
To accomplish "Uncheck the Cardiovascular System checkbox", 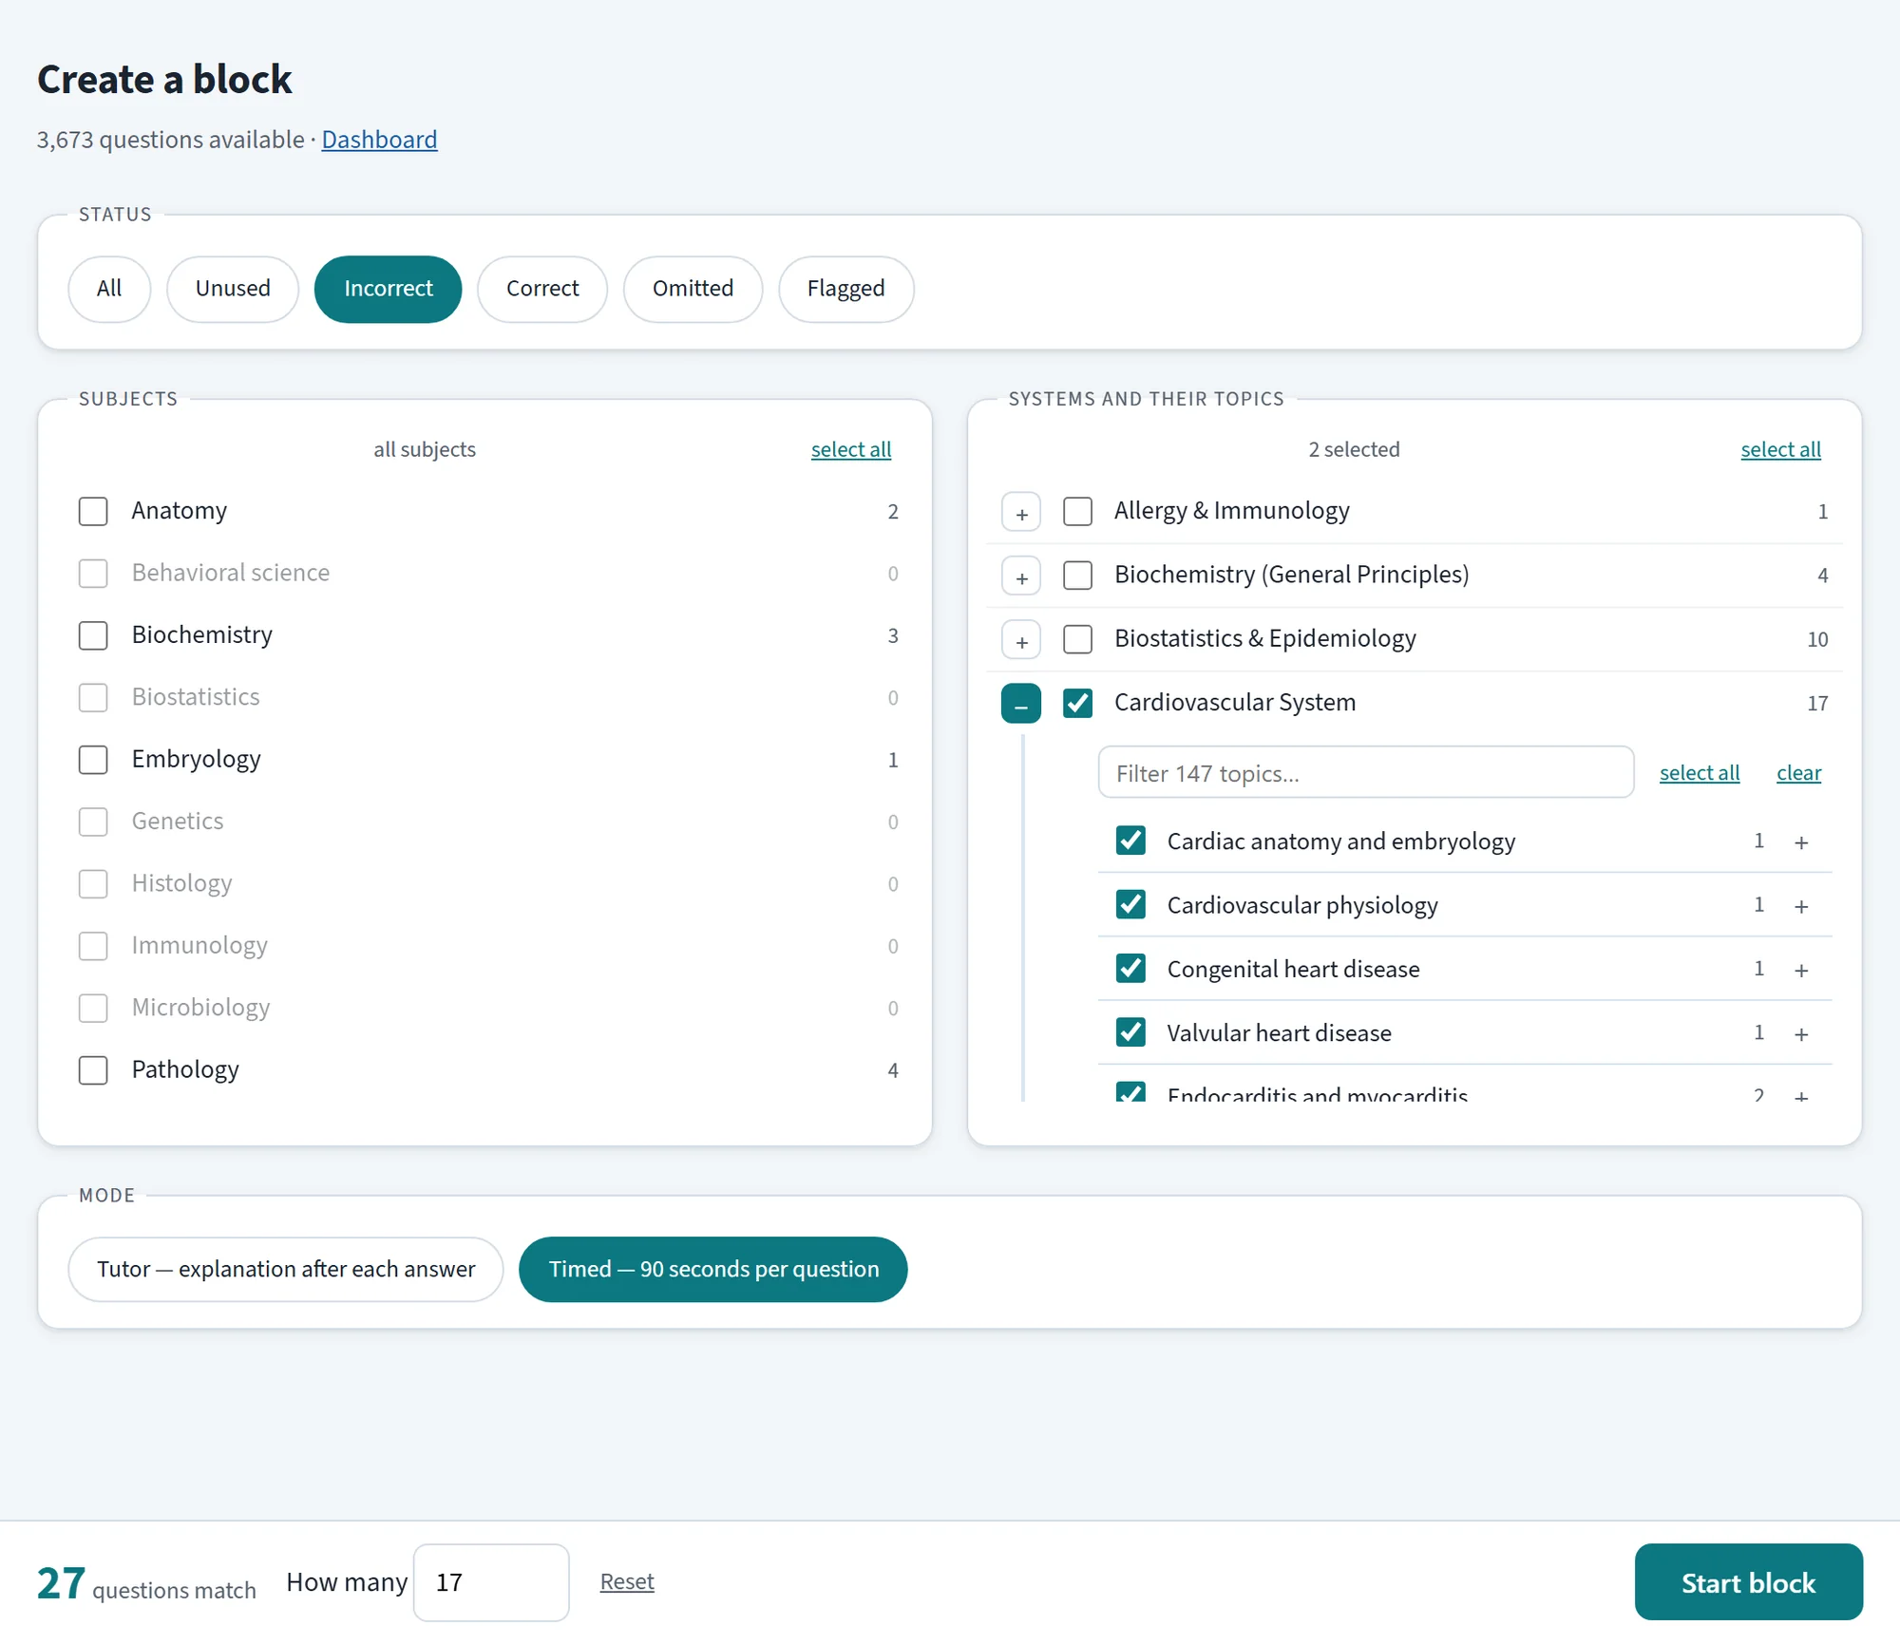I will tap(1077, 703).
